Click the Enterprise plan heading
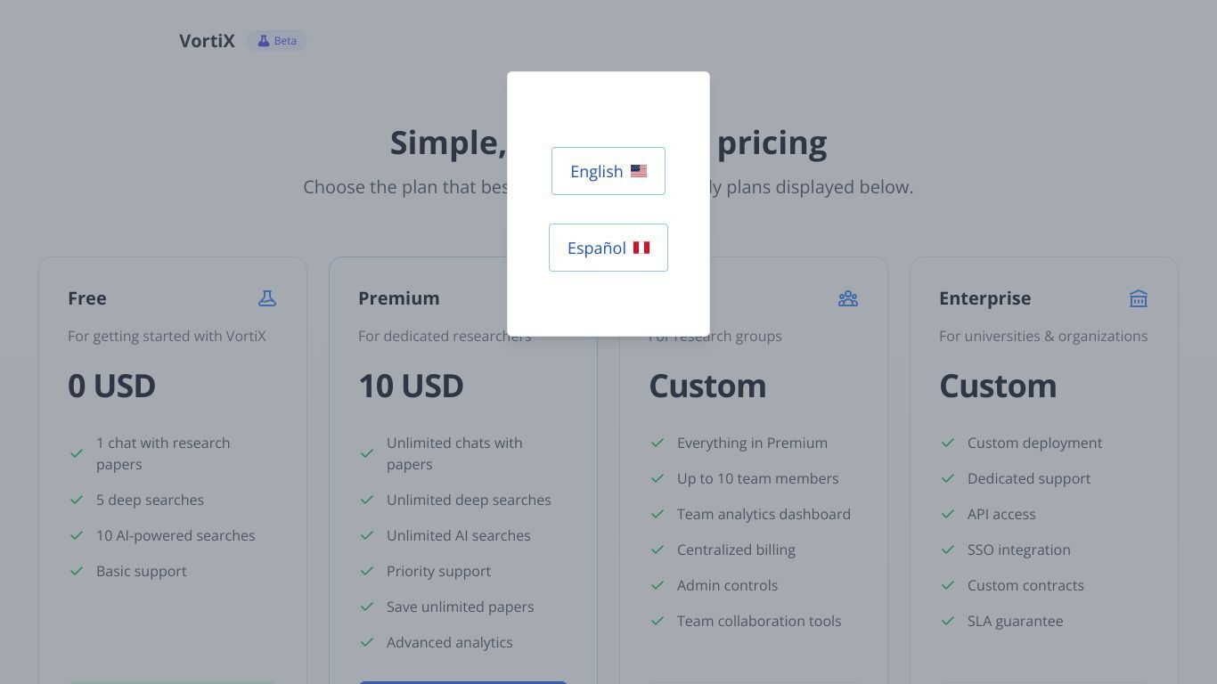Screen dimensions: 1217x684 point(984,298)
